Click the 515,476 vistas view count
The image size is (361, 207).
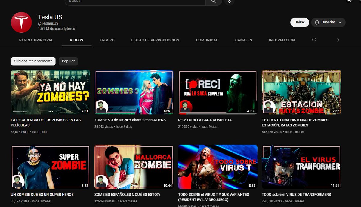pyautogui.click(x=272, y=132)
